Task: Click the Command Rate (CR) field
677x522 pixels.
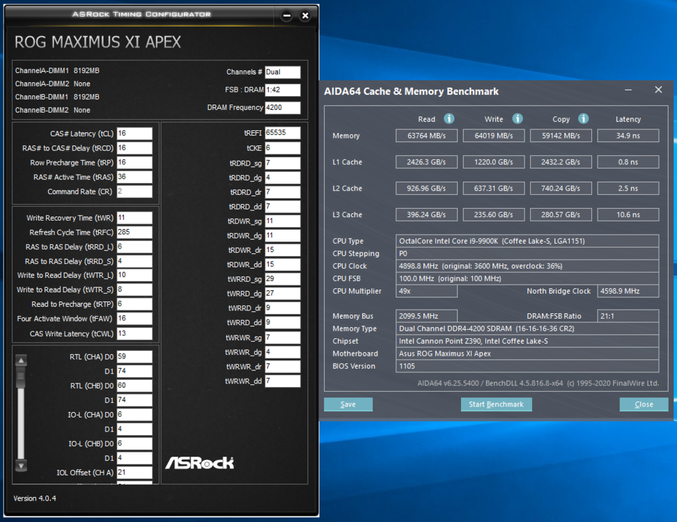Action: [x=134, y=191]
